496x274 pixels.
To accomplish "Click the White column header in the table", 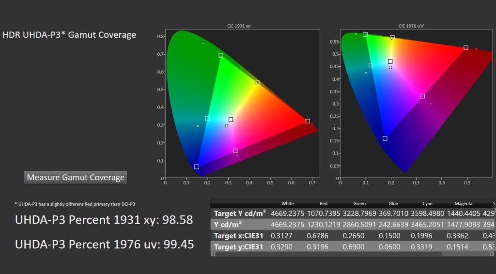I will tap(287, 203).
